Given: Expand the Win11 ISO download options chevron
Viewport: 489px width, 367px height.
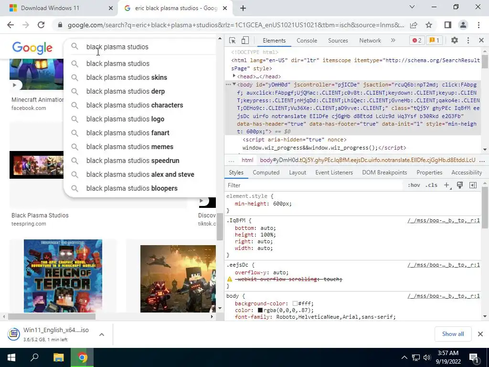Looking at the screenshot, I should tap(101, 334).
